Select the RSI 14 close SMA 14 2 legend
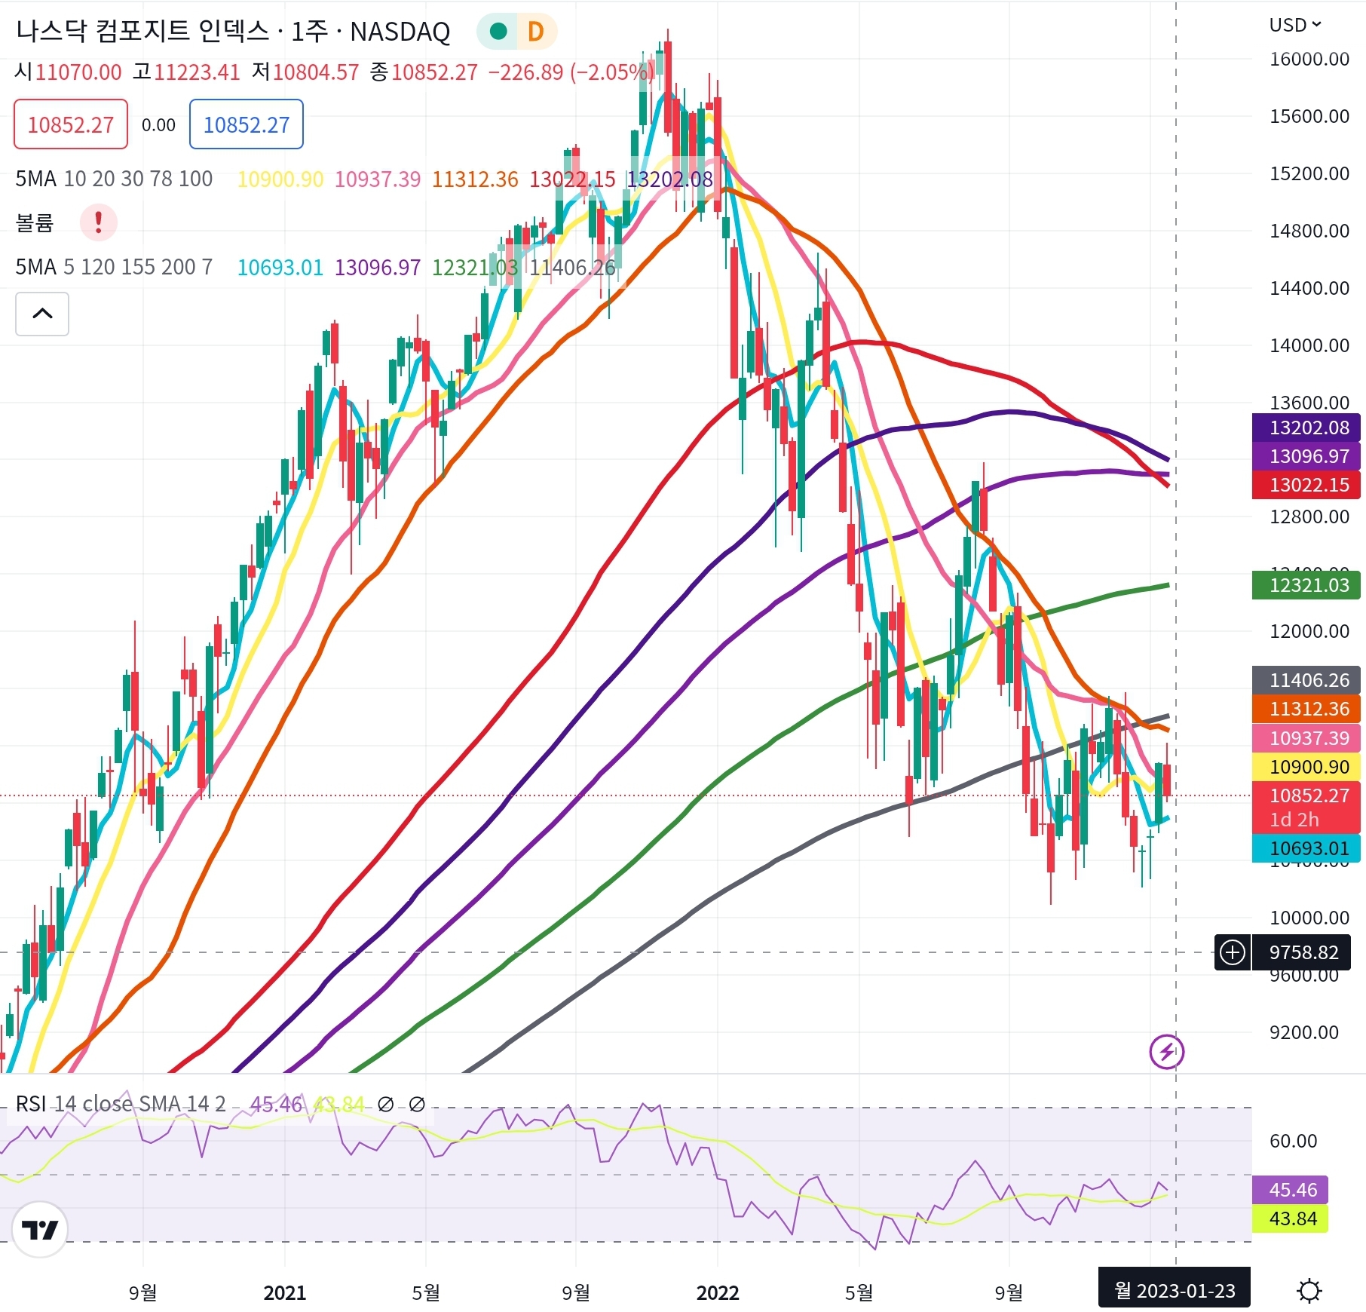1366x1312 pixels. click(121, 1104)
